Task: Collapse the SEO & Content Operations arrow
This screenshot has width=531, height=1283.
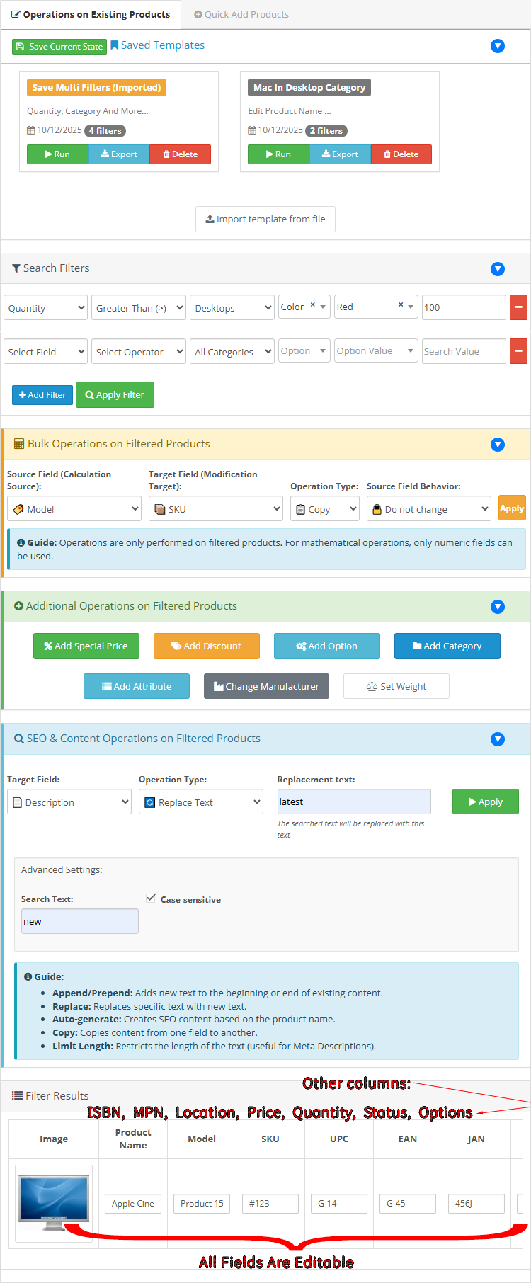Action: coord(498,739)
